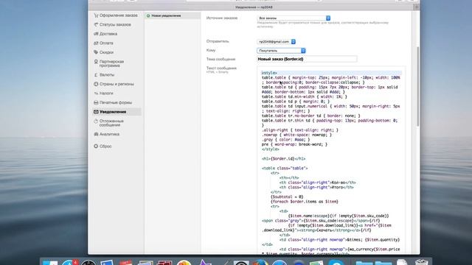The width and height of the screenshot is (472, 265).
Task: Click the </style> closing tag line
Action: [271, 149]
